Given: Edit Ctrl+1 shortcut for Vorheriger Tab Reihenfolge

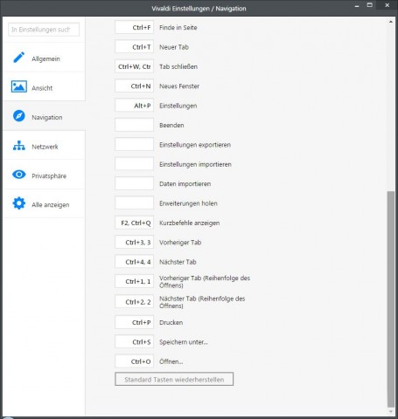Looking at the screenshot, I should click(134, 281).
